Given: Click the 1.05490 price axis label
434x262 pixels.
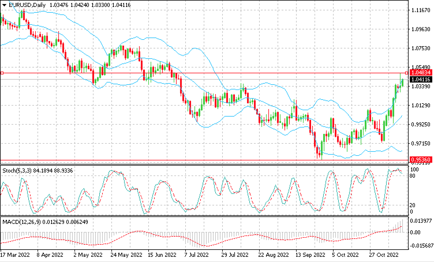Looking at the screenshot, I should (421, 67).
